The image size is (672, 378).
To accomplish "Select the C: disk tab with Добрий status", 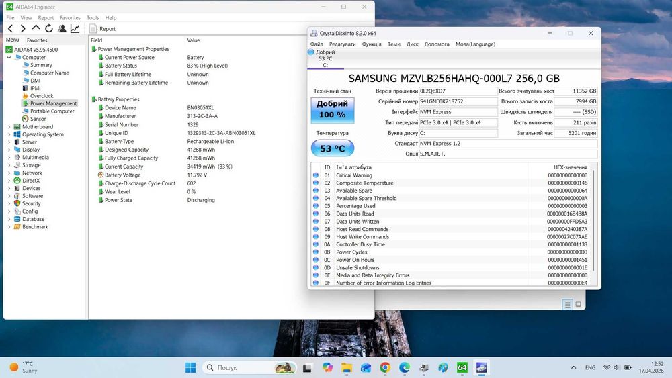I will (x=325, y=58).
